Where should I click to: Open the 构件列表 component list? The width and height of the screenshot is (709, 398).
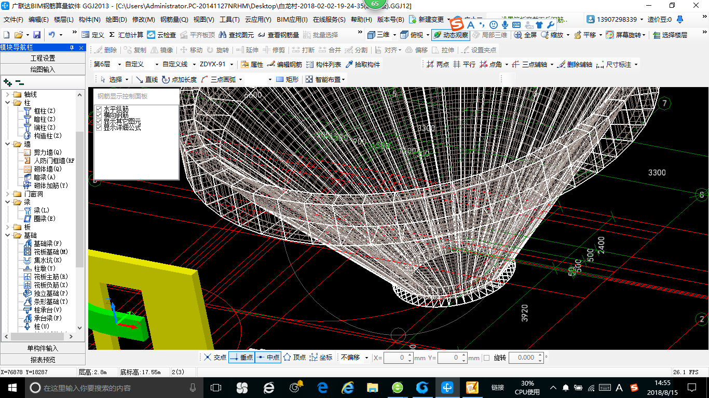point(324,64)
